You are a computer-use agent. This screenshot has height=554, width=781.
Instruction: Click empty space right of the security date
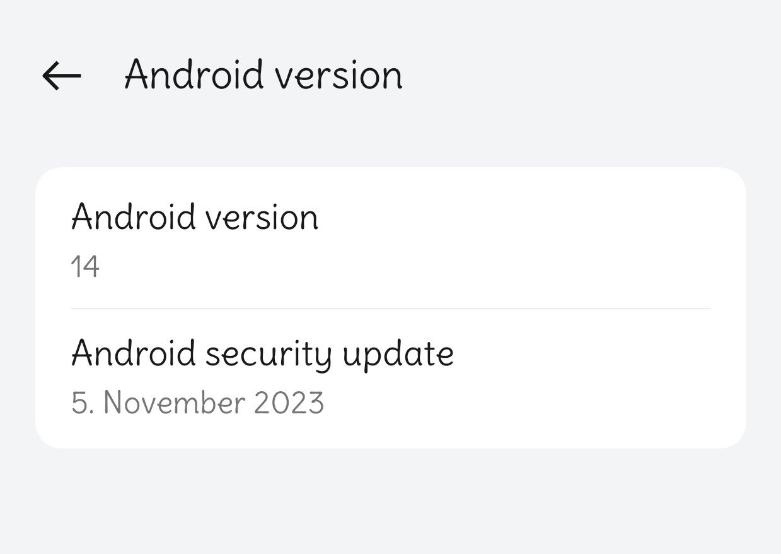click(536, 403)
